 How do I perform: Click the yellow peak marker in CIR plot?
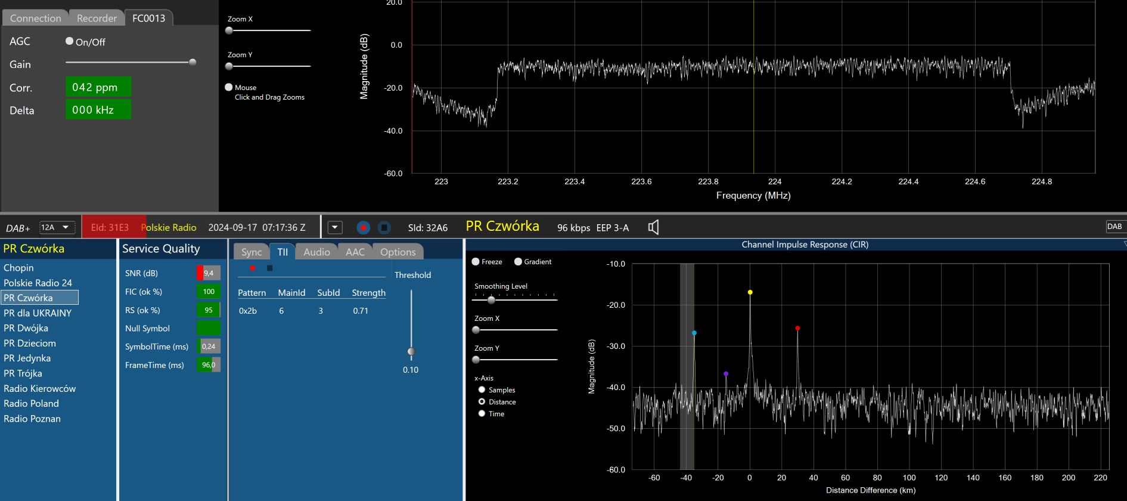pyautogui.click(x=750, y=292)
